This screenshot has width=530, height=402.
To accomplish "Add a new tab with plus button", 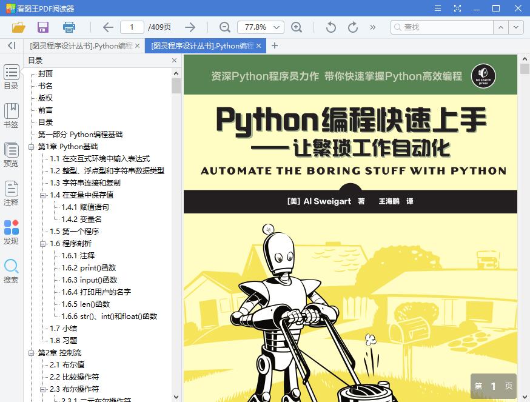I will coord(275,45).
